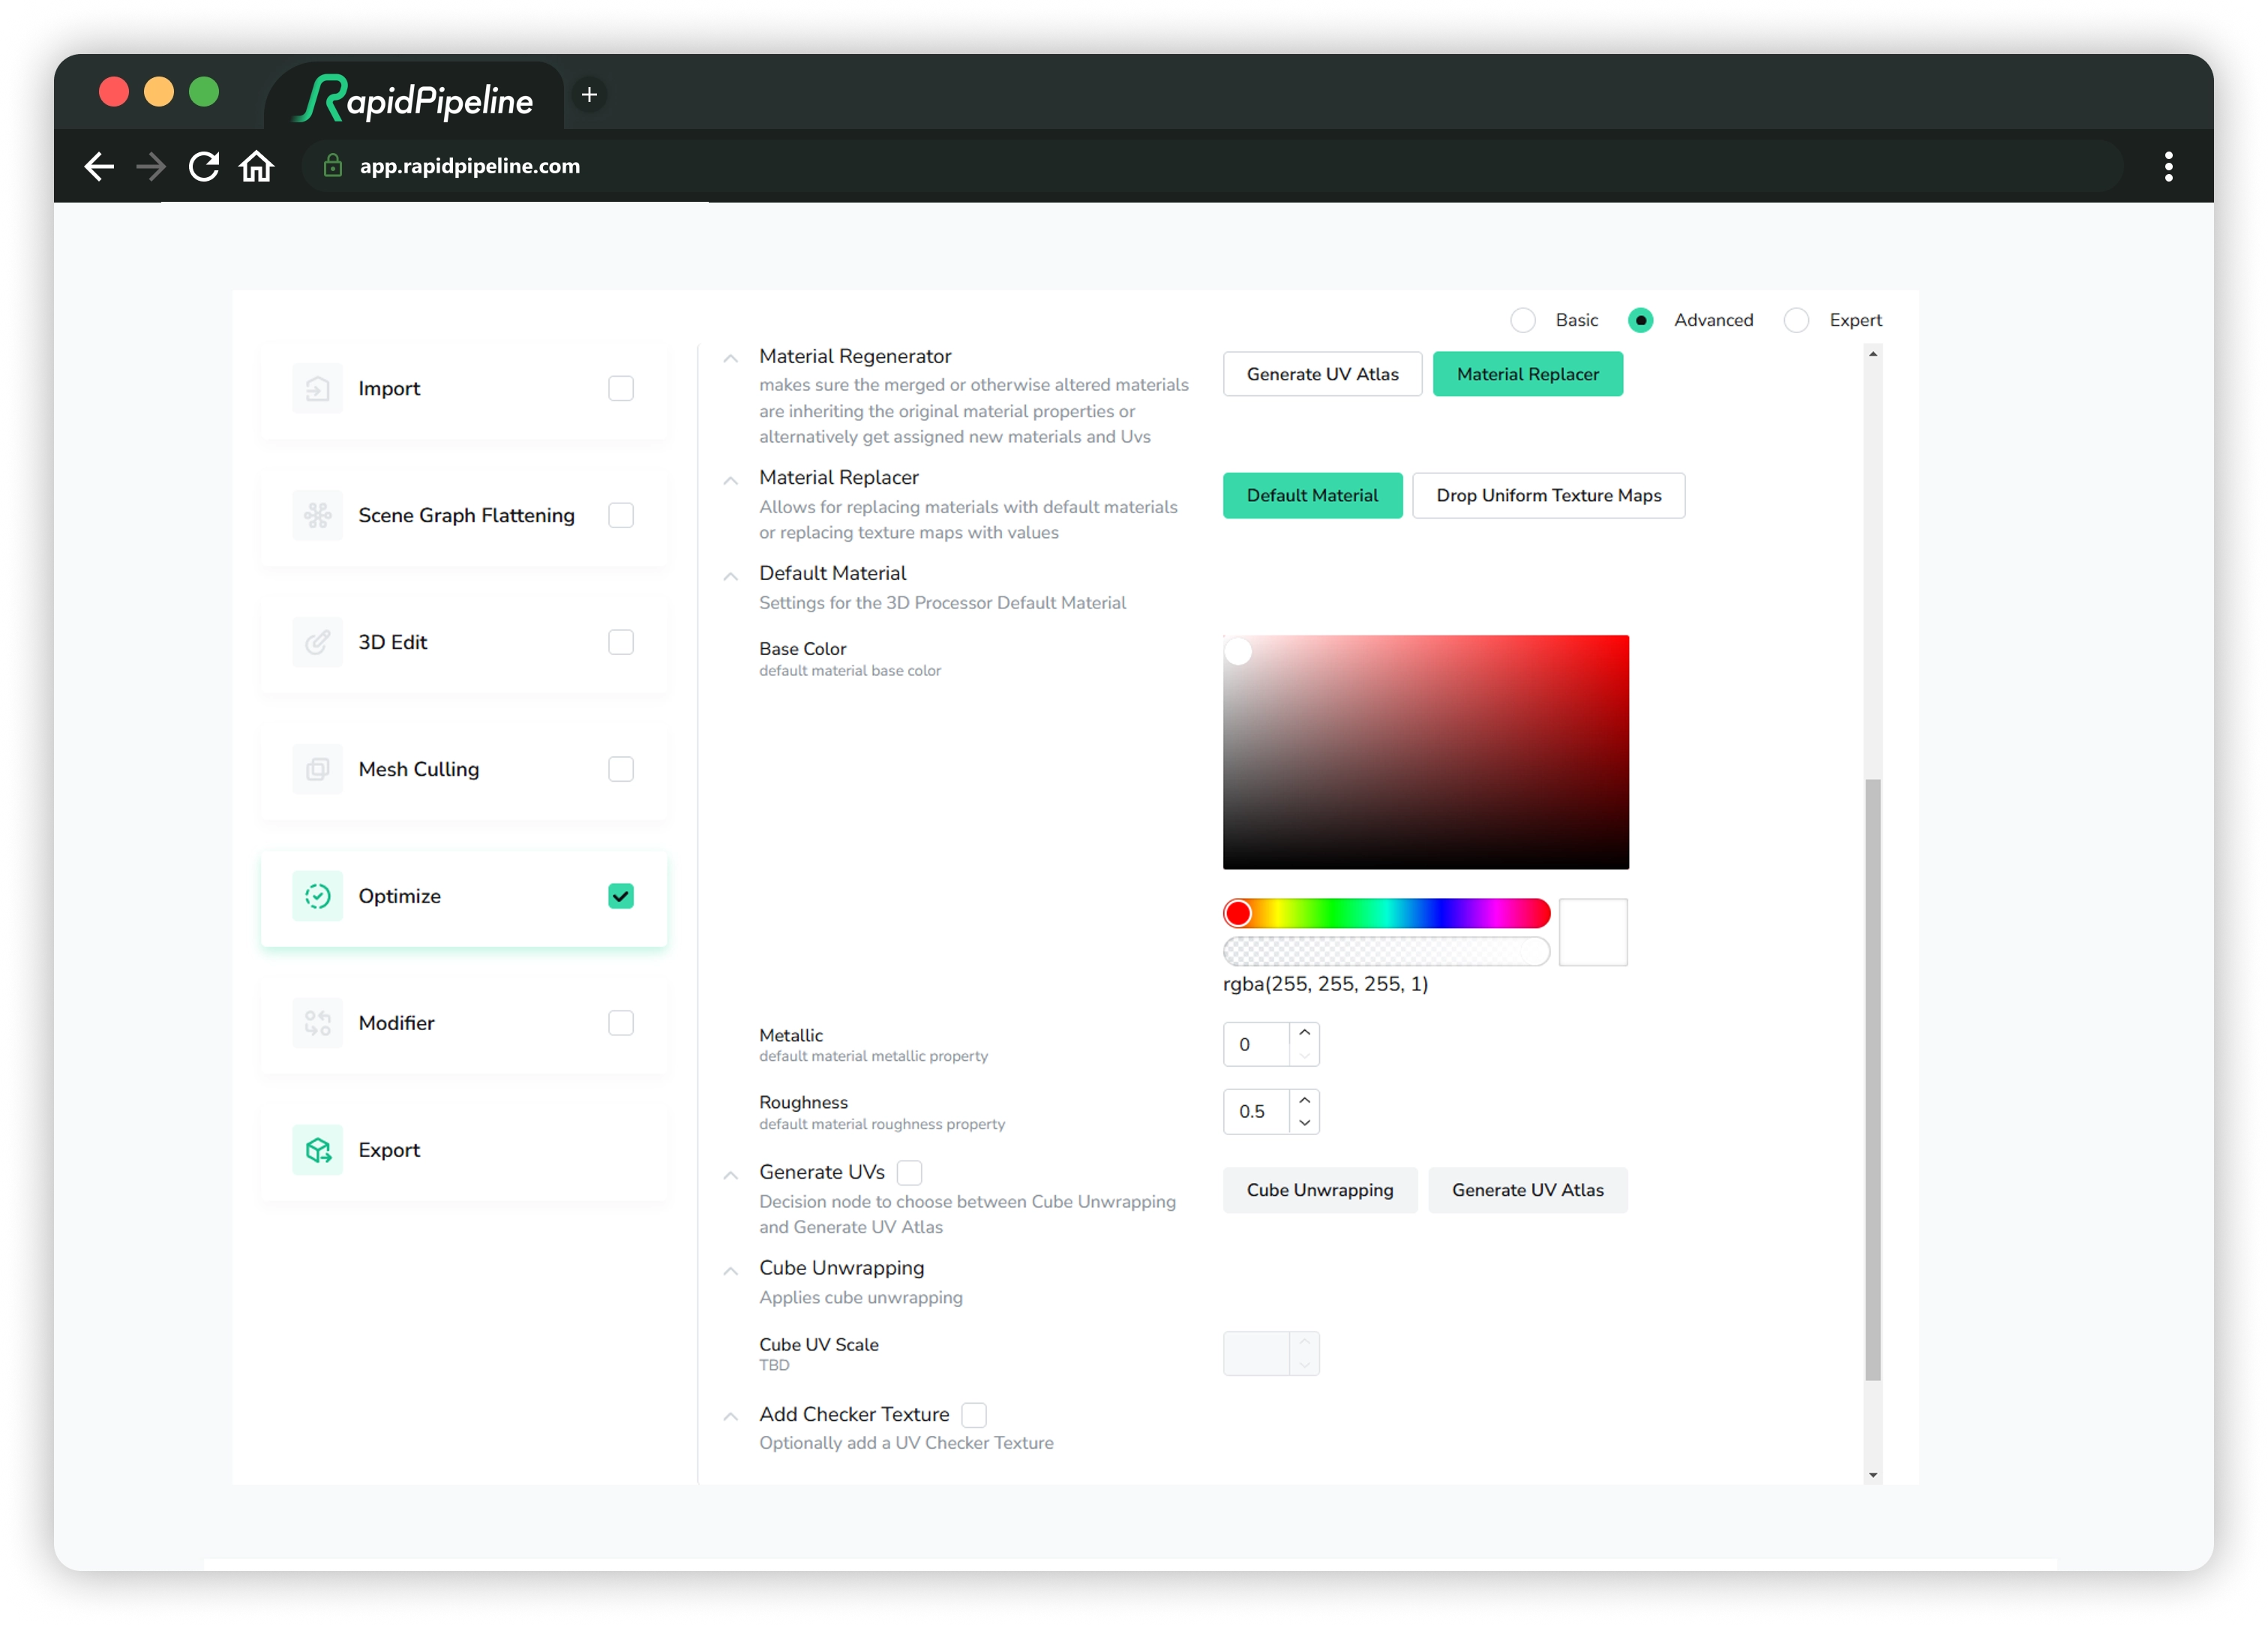Click the 3D Edit pencil icon

[317, 642]
